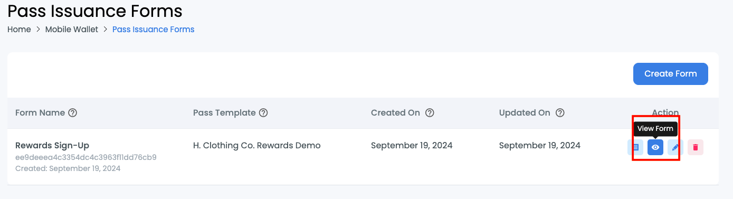Click the Pass Template column header
Screen dimensions: 733x199
point(224,112)
